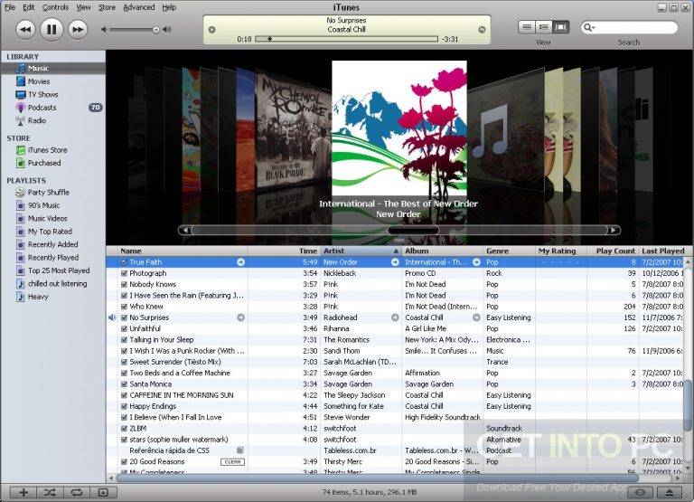Toggle repeat button at bottom
694x502 pixels.
pyautogui.click(x=76, y=492)
